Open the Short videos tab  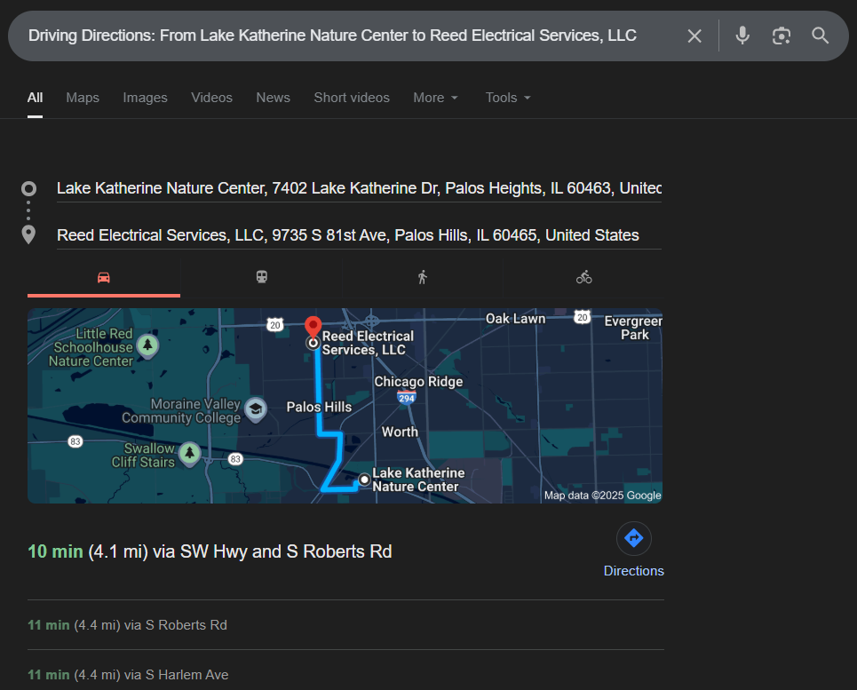(351, 98)
